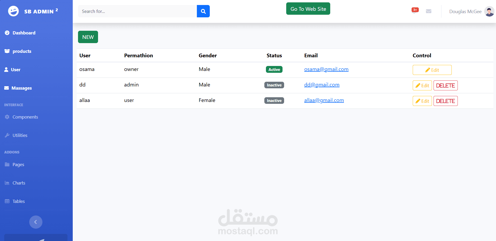The height and width of the screenshot is (241, 496).
Task: Click the Inactive status badge for dd
Action: (274, 85)
